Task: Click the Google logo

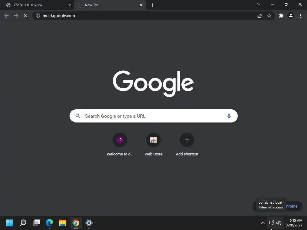Action: tap(153, 84)
